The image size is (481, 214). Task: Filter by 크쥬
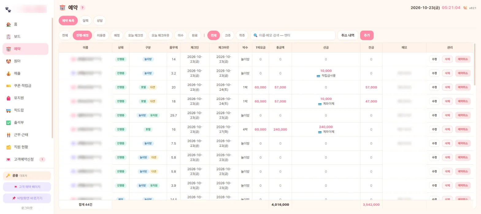(x=228, y=35)
